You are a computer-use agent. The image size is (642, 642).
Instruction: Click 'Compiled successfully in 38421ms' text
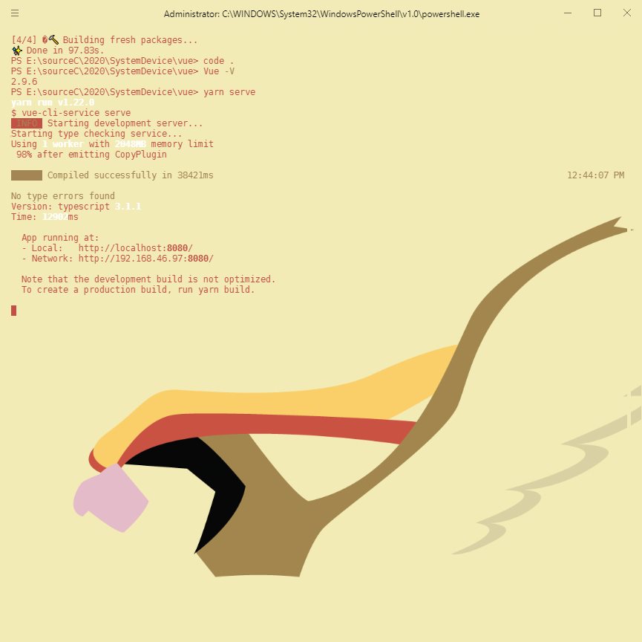pyautogui.click(x=130, y=175)
